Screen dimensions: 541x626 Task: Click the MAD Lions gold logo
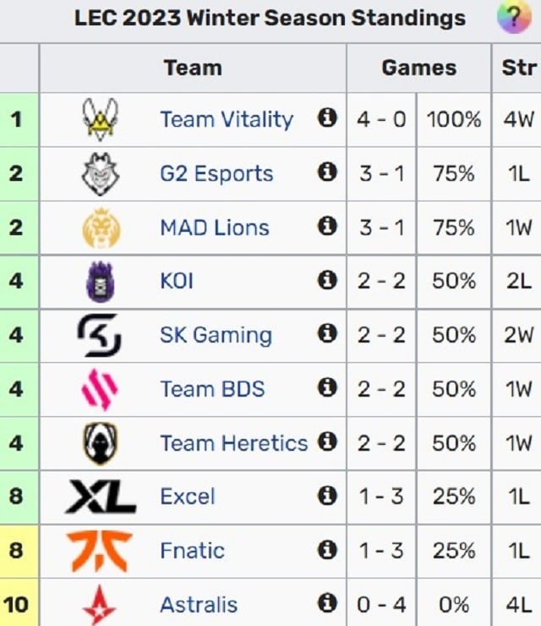tap(101, 228)
